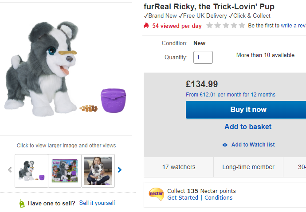Select the girl holding dog thumbnail
306x212 pixels.
(x=98, y=170)
